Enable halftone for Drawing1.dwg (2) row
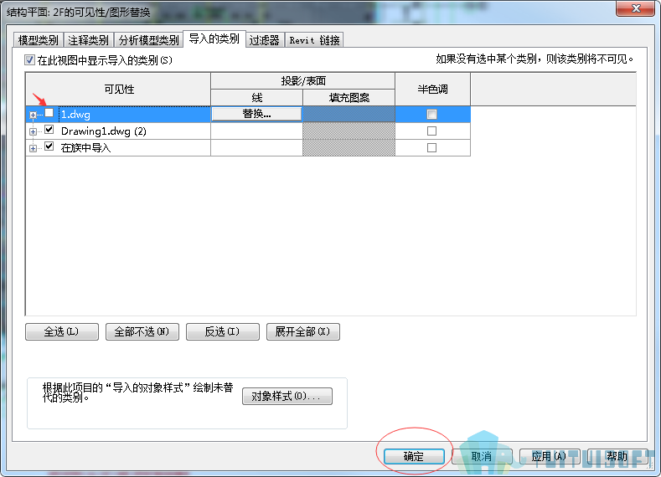 [x=431, y=131]
